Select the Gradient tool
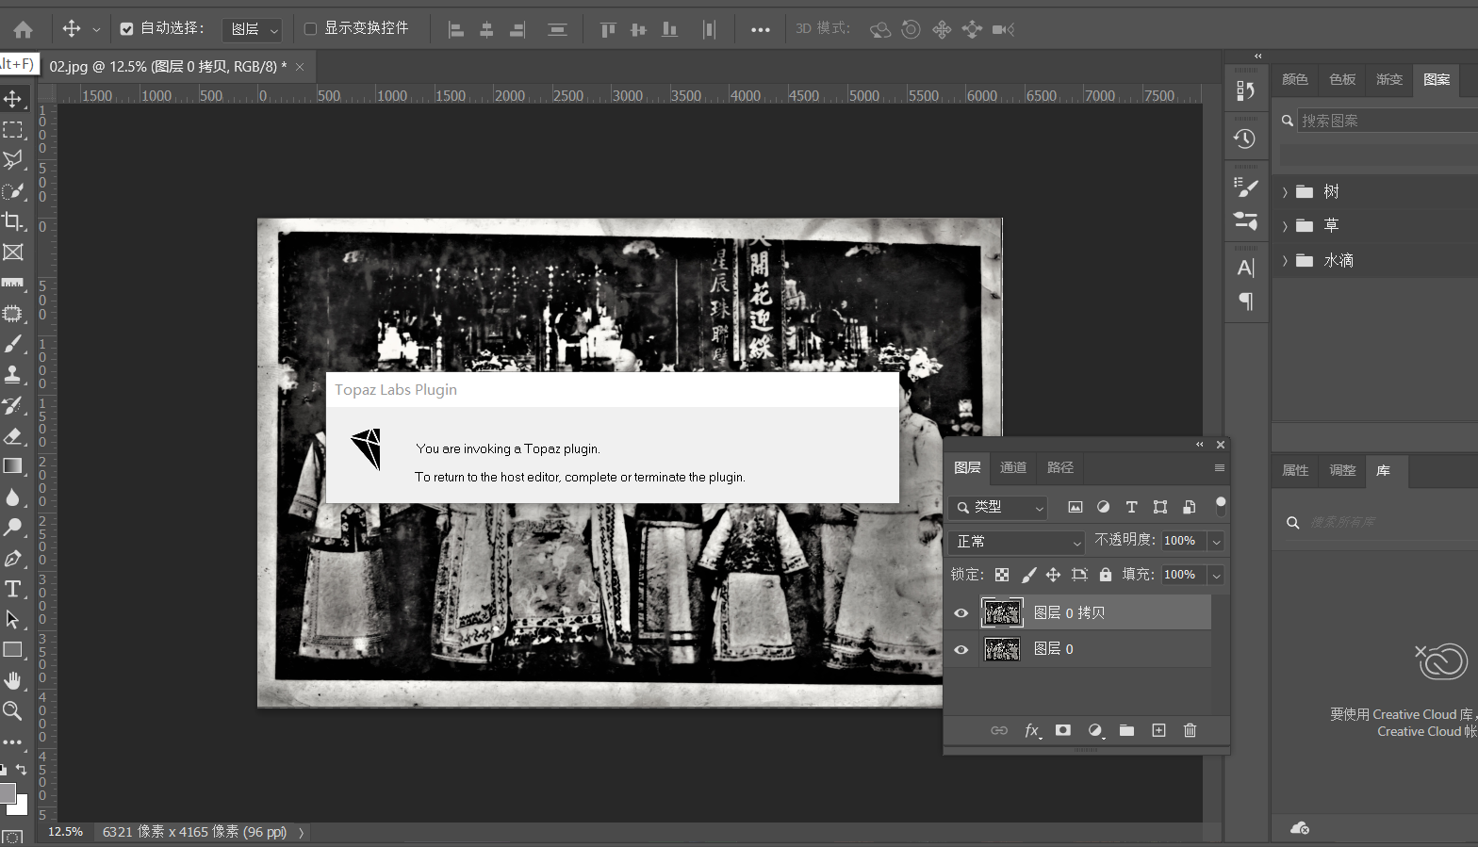This screenshot has width=1478, height=847. click(x=13, y=466)
